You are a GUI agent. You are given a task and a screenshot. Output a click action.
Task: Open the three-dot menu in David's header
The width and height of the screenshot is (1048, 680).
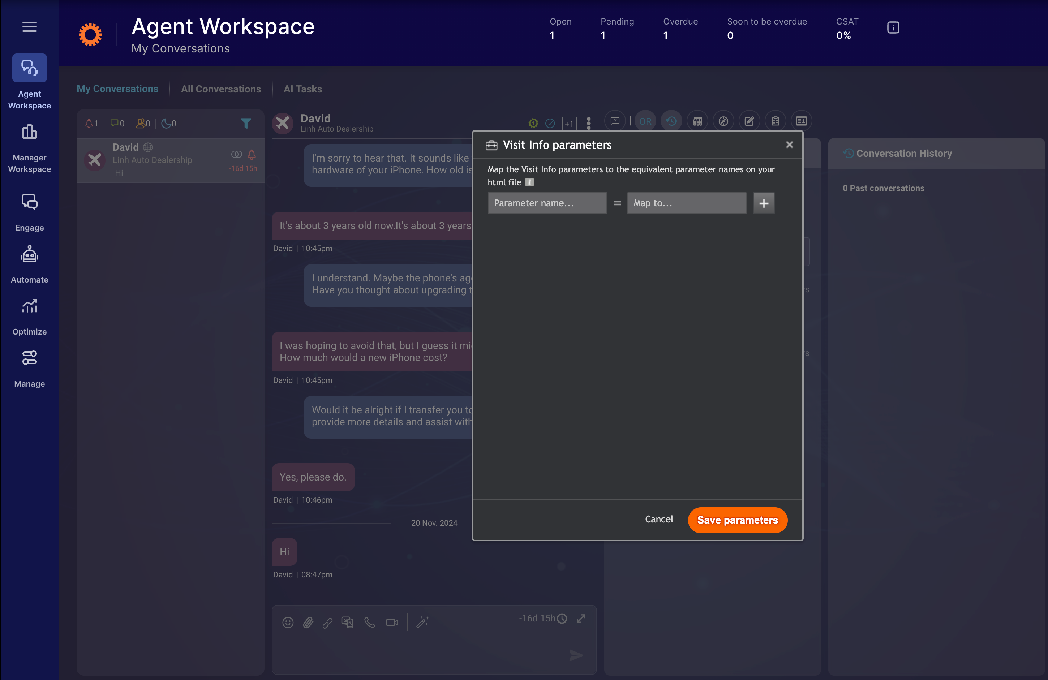(589, 123)
